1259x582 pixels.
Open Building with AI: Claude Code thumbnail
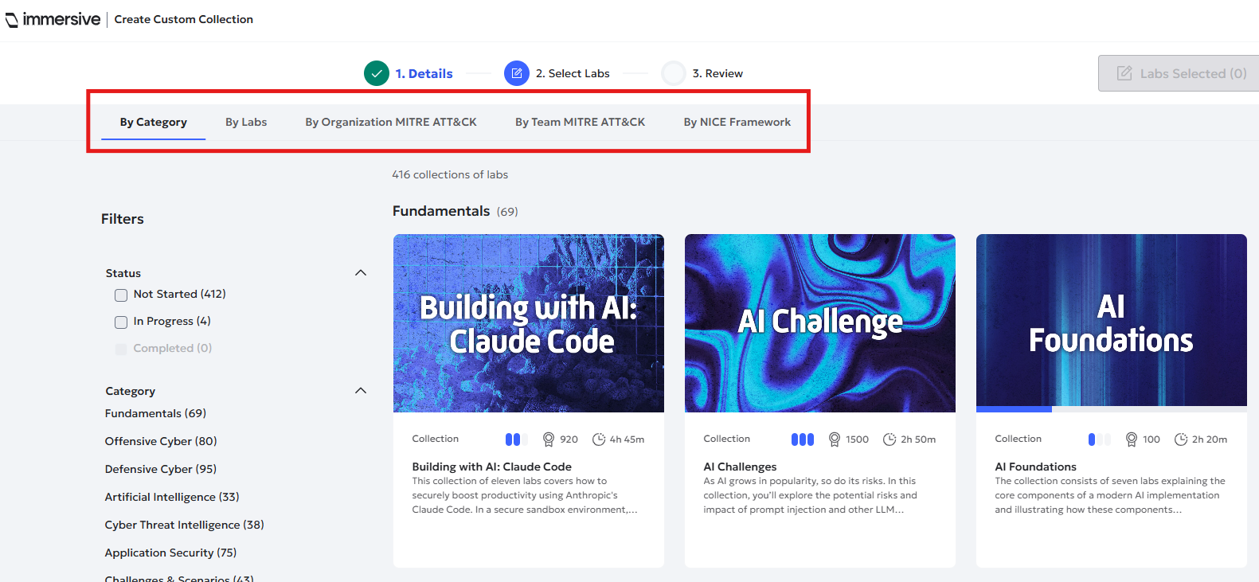point(529,323)
